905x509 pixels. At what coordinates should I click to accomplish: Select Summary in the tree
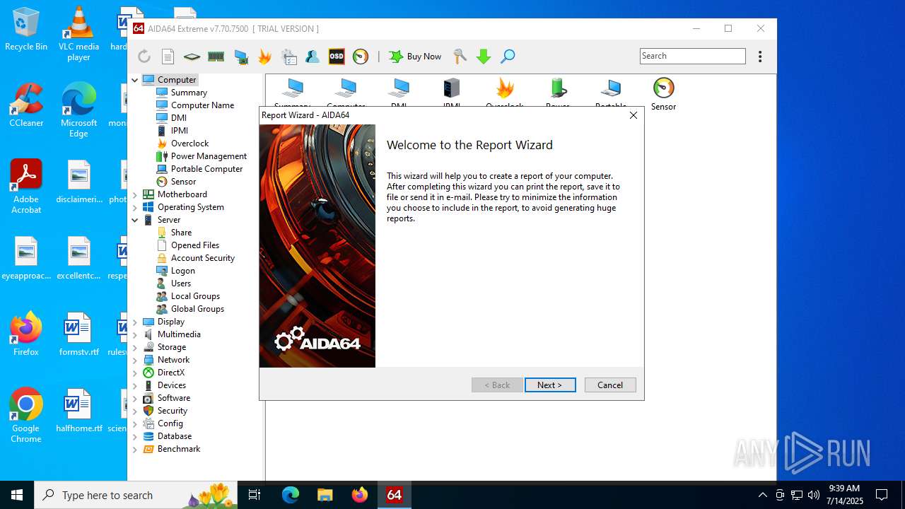click(x=189, y=93)
